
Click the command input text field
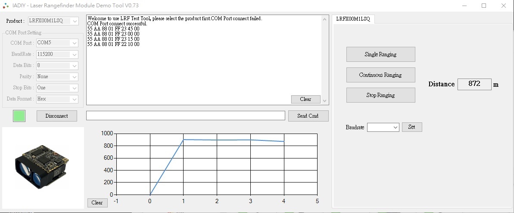click(185, 116)
